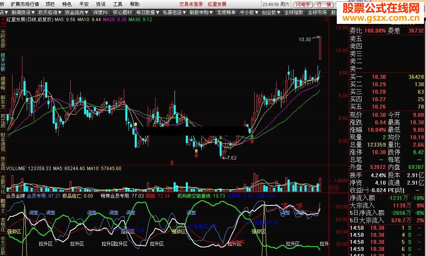Click the MA20: 9.30 indicator label
Viewport: 426px width, 256px height.
115,20
